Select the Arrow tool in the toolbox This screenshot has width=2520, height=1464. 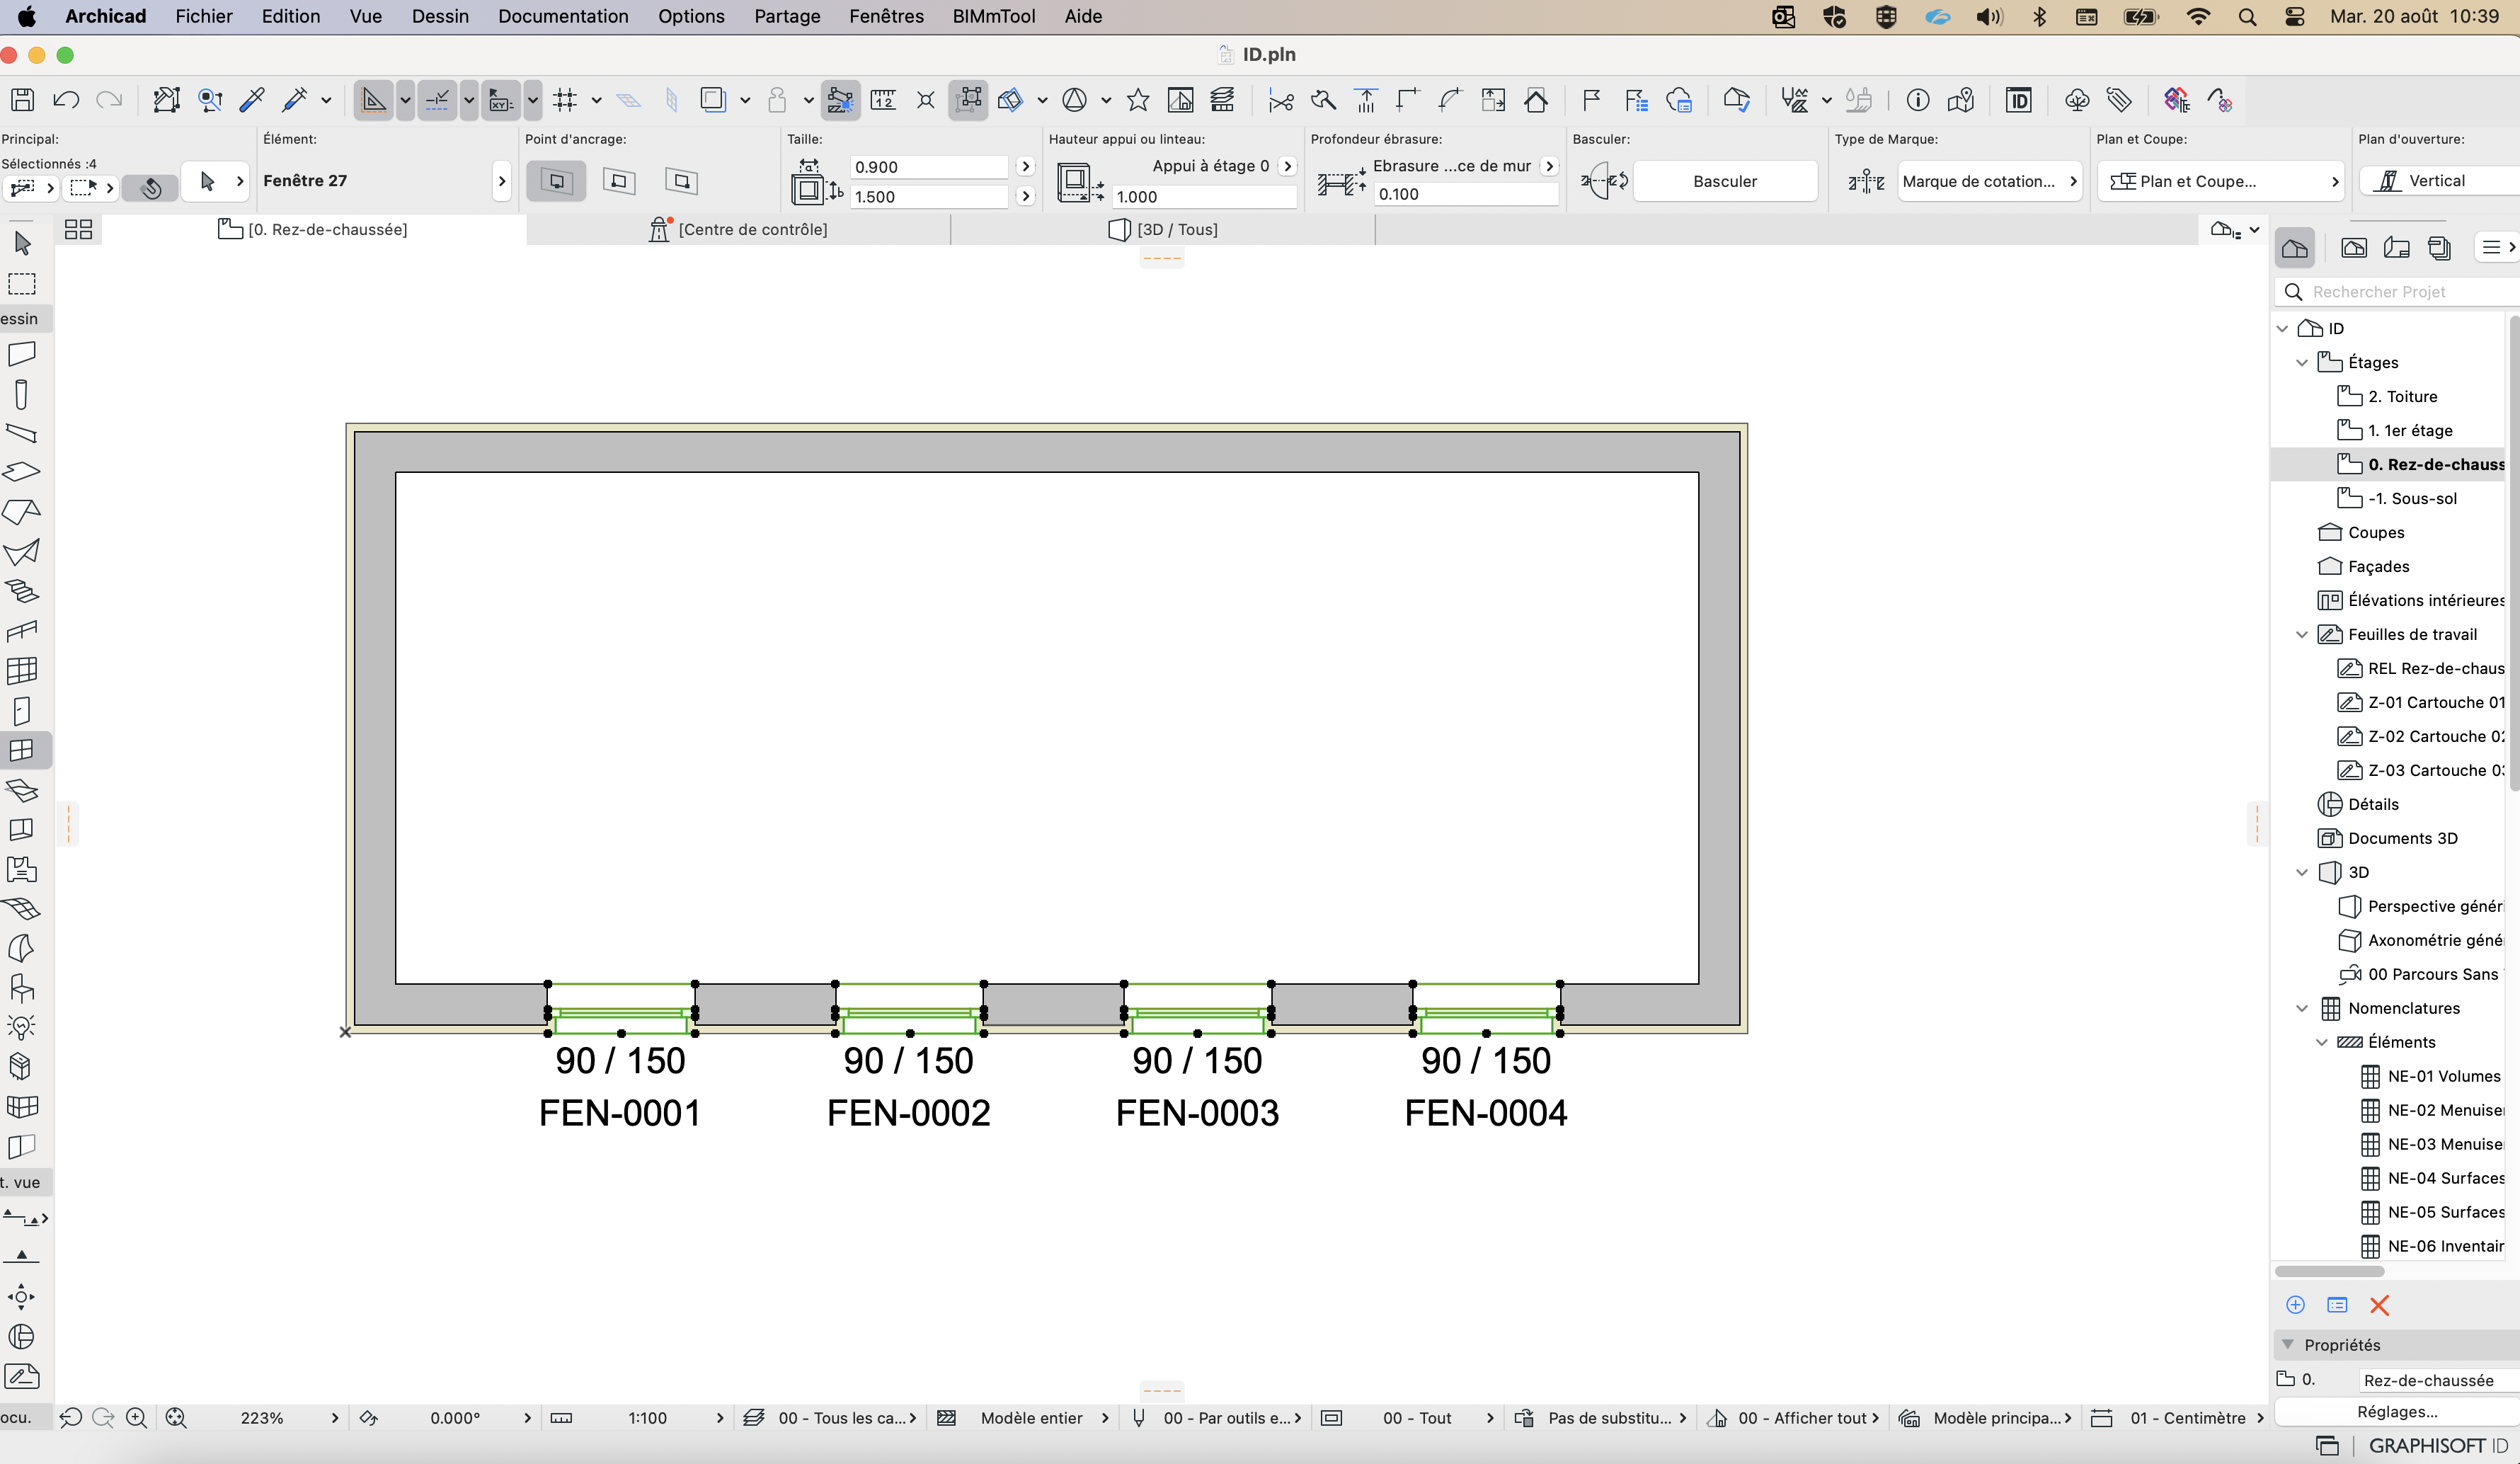[x=22, y=243]
